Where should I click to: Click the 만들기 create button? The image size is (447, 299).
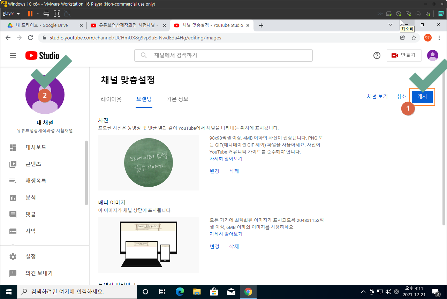pos(404,55)
